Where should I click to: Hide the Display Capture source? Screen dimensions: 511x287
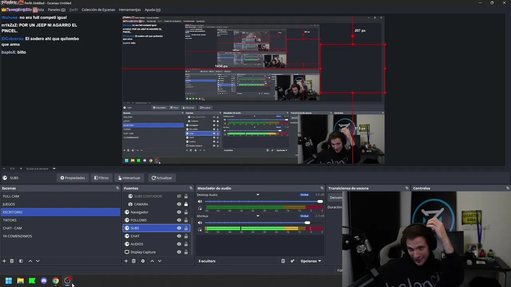pyautogui.click(x=179, y=252)
